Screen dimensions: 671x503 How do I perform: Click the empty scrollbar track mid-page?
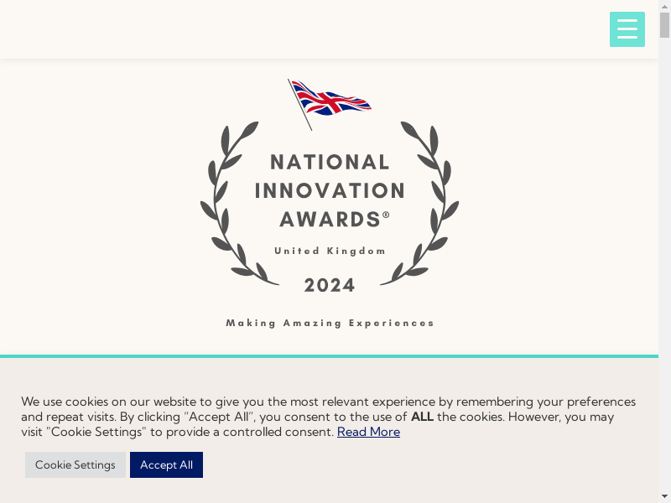click(664, 251)
